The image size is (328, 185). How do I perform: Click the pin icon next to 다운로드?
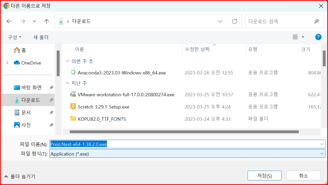pyautogui.click(x=51, y=100)
